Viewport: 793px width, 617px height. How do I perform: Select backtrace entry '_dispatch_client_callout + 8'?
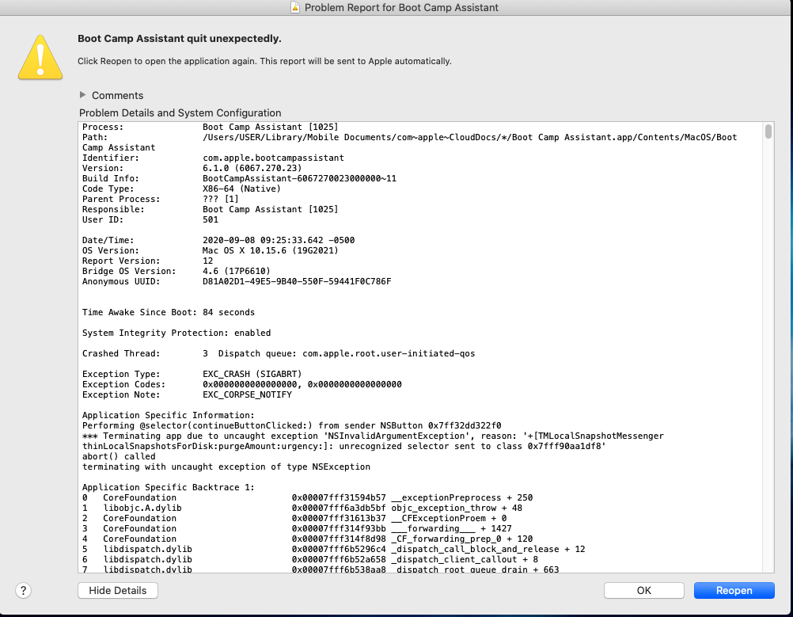(x=465, y=559)
